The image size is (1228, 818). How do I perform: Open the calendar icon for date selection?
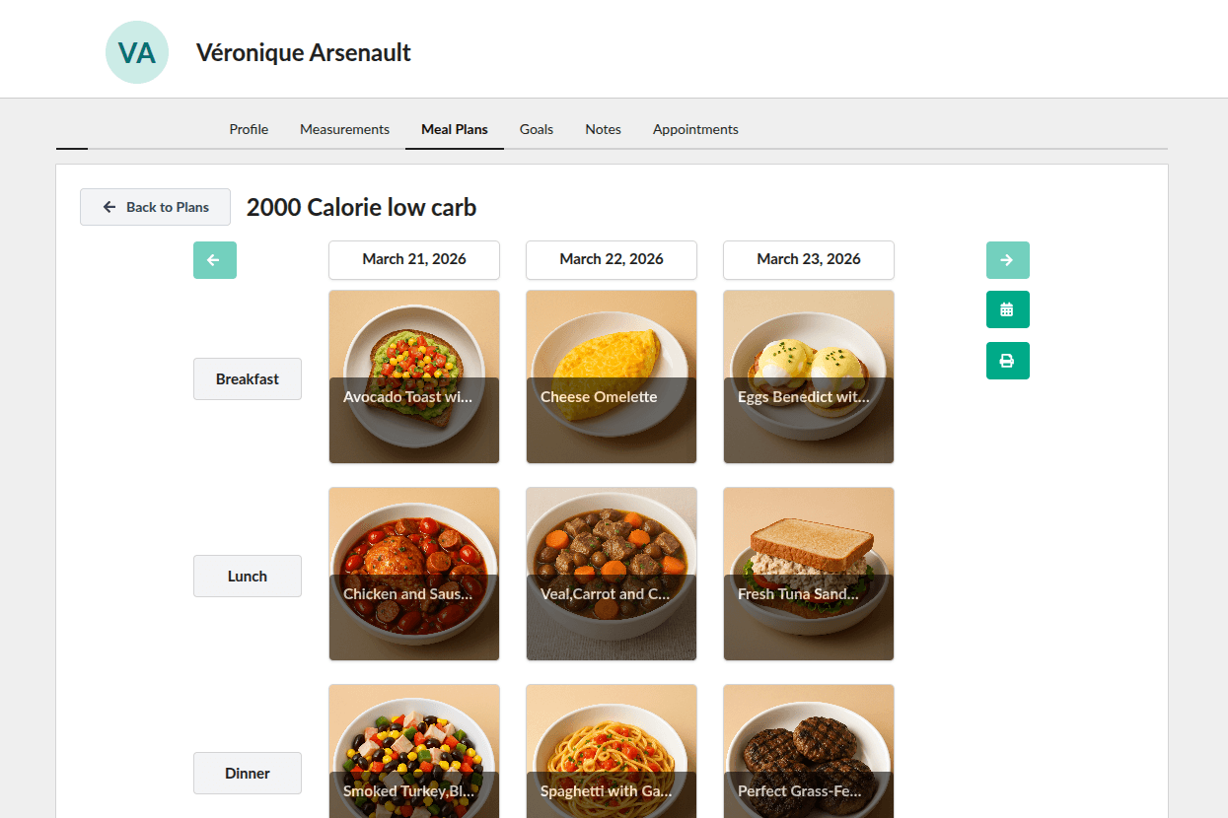click(x=1007, y=308)
